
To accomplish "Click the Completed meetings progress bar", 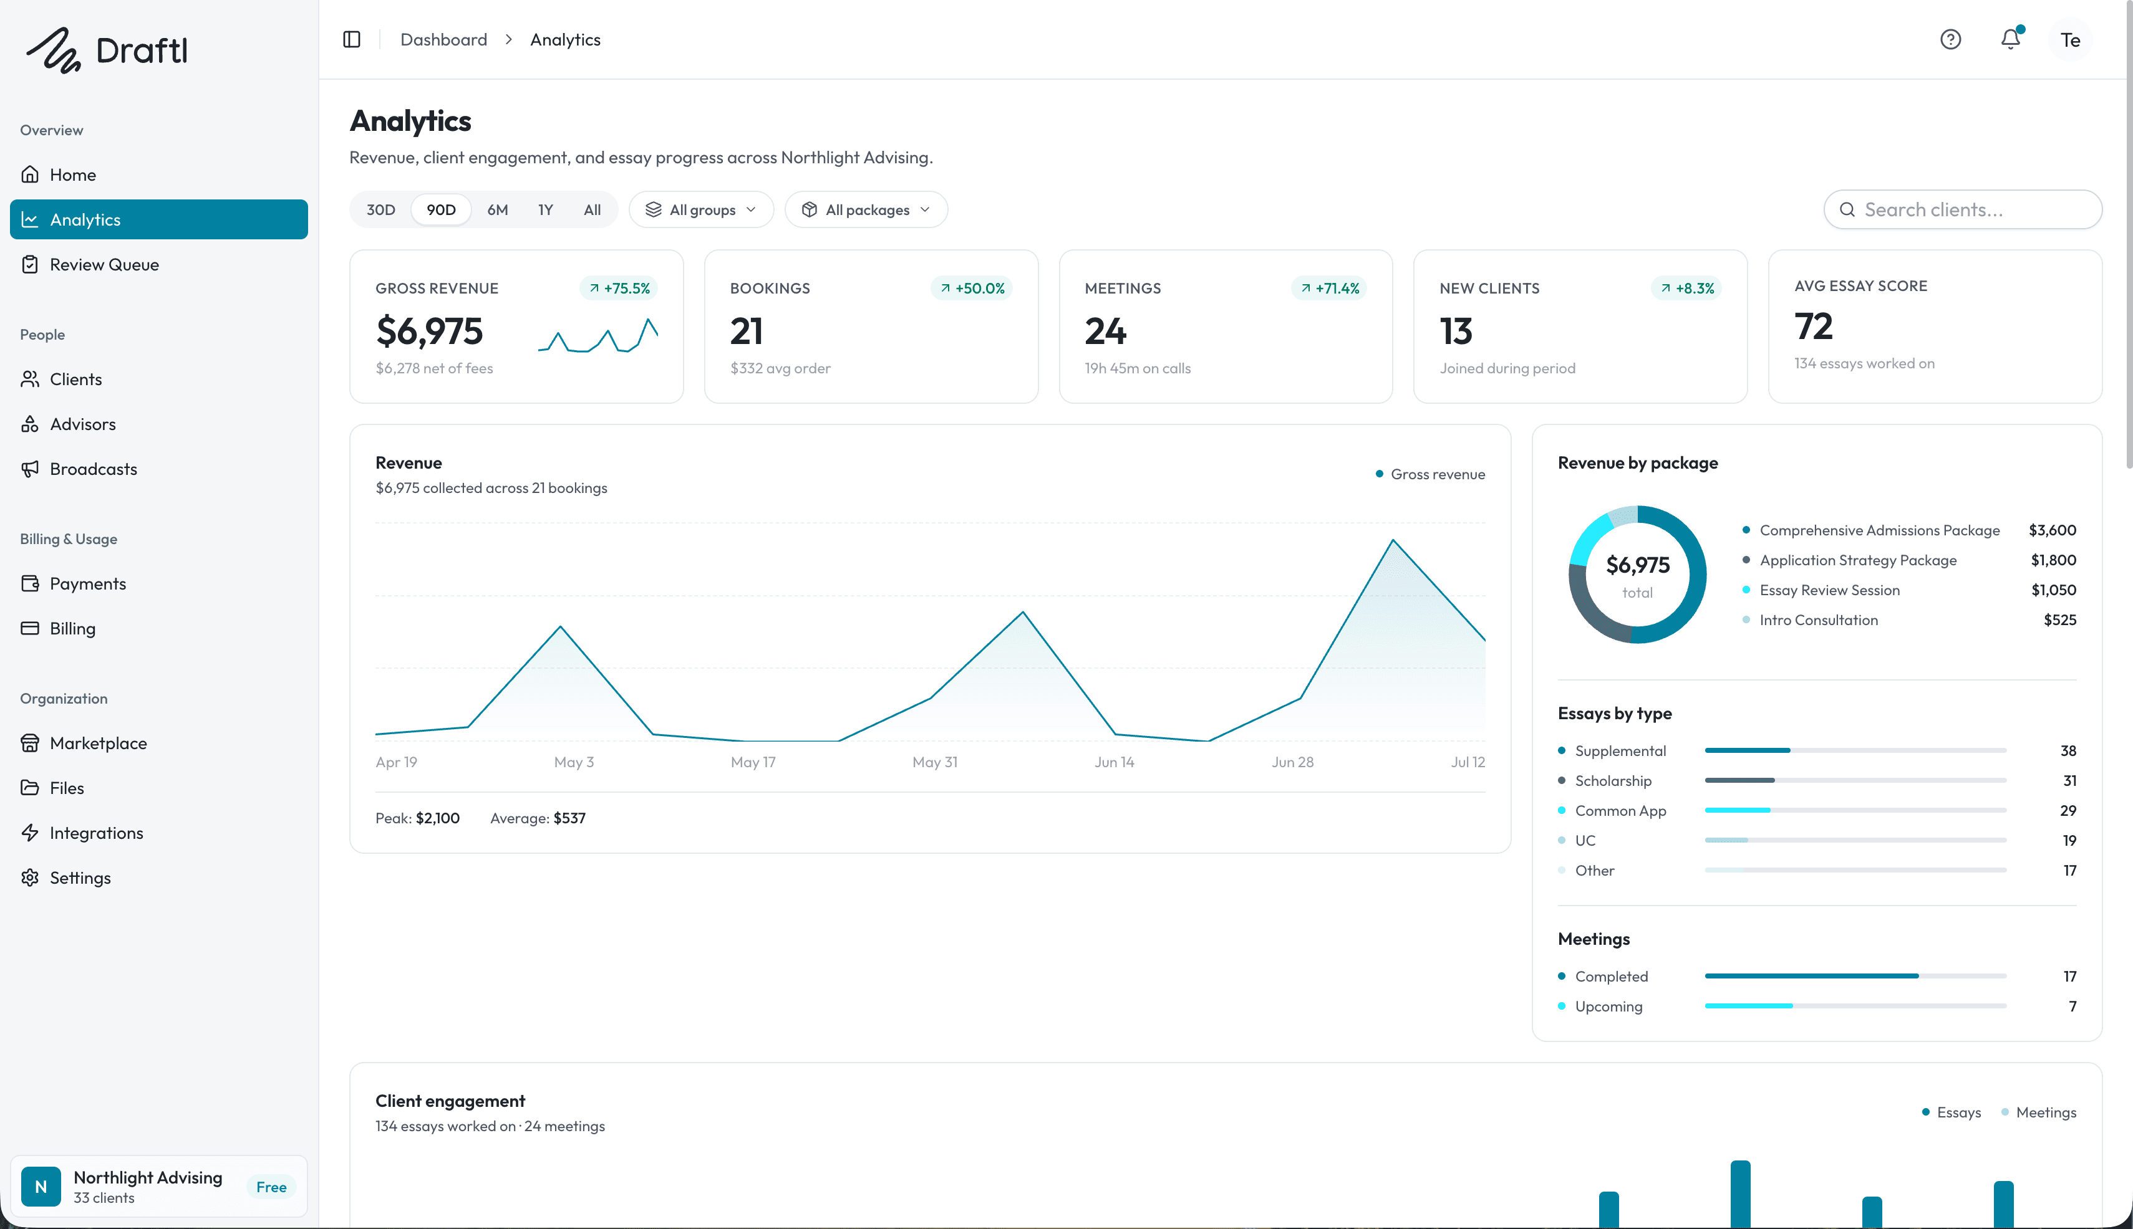I will pos(1855,976).
